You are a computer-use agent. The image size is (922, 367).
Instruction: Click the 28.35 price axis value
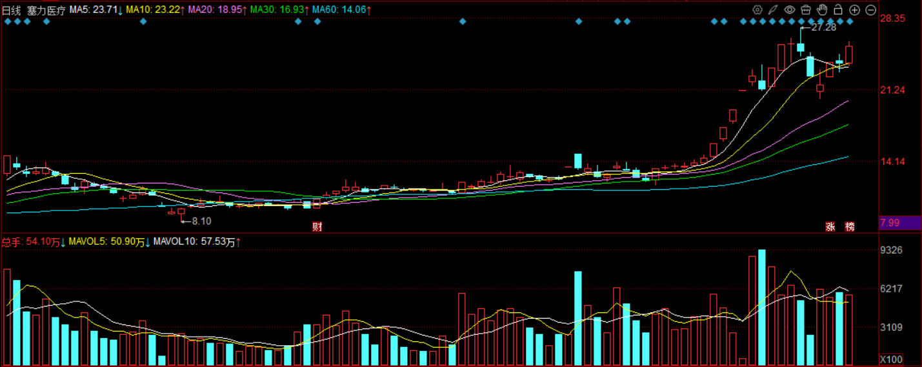pos(893,19)
